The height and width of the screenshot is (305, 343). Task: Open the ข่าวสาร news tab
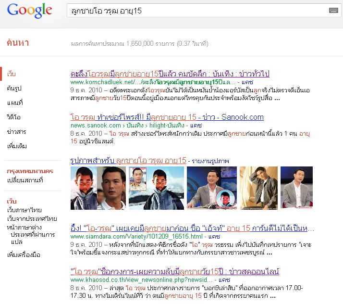click(x=16, y=131)
